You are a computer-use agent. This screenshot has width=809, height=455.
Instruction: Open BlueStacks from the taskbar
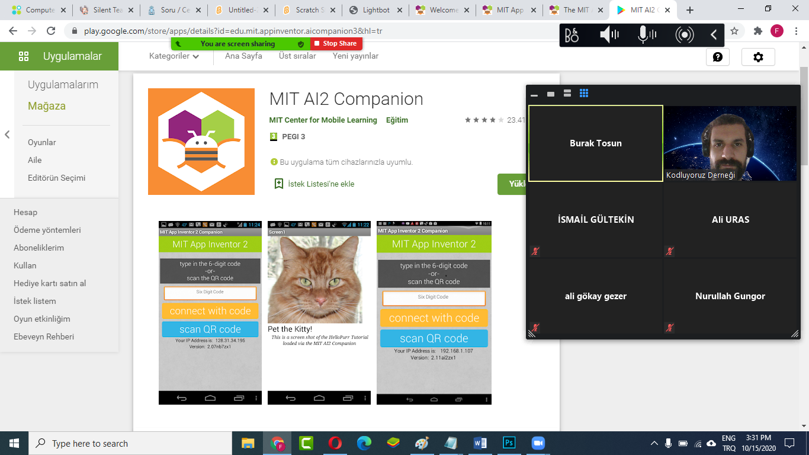click(393, 443)
